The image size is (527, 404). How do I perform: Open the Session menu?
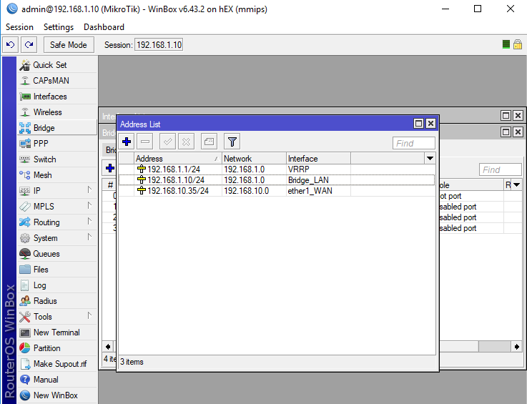click(x=19, y=27)
